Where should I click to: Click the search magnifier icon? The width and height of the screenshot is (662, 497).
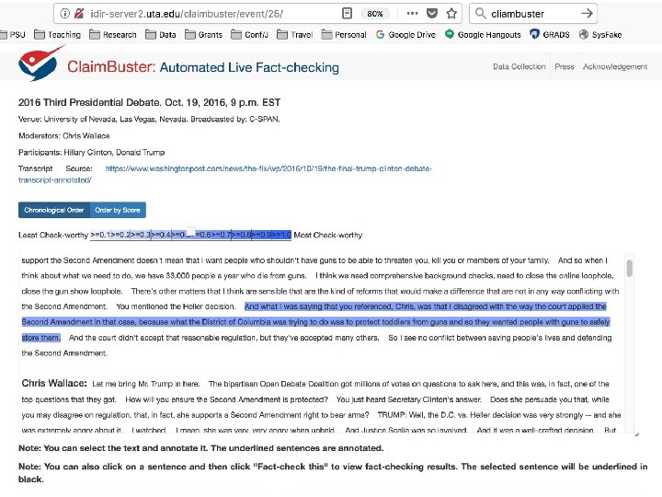(x=481, y=14)
